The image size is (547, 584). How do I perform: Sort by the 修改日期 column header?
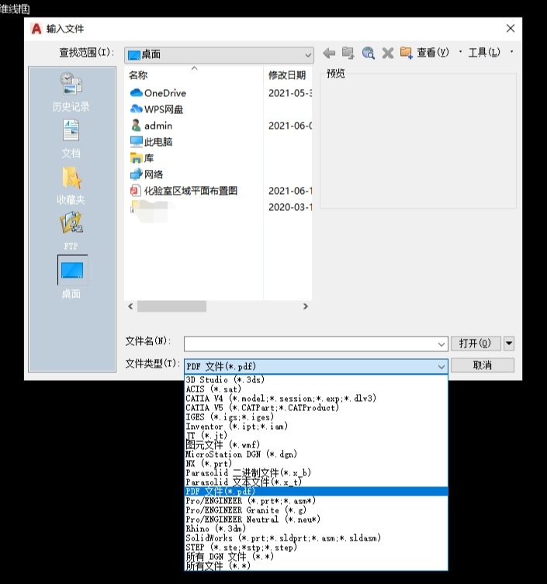287,75
